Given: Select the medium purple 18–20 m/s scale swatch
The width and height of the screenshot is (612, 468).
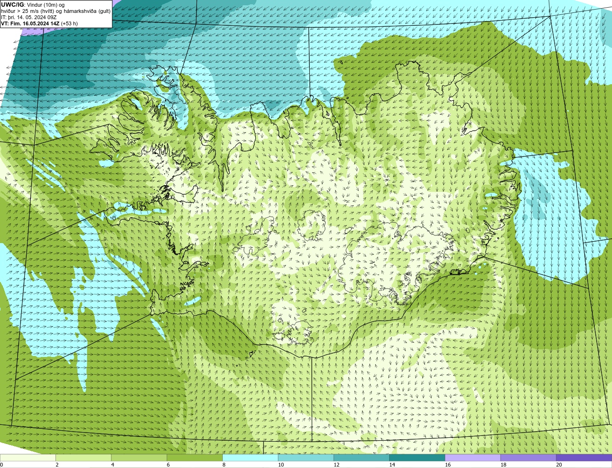Looking at the screenshot, I should click(528, 458).
